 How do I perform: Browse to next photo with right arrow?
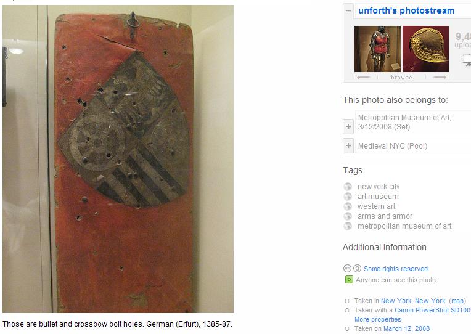click(x=440, y=78)
